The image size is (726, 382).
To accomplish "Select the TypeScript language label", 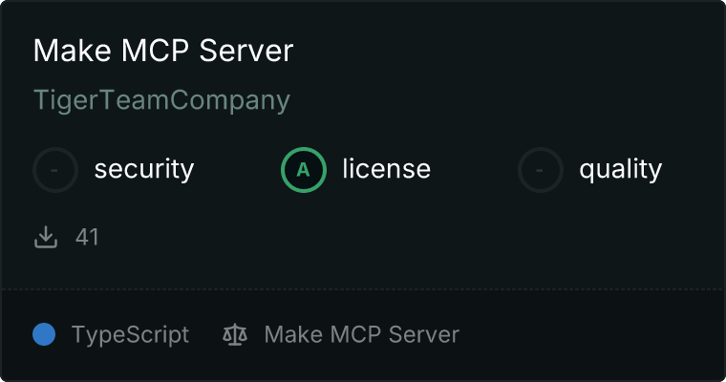I will (x=130, y=334).
